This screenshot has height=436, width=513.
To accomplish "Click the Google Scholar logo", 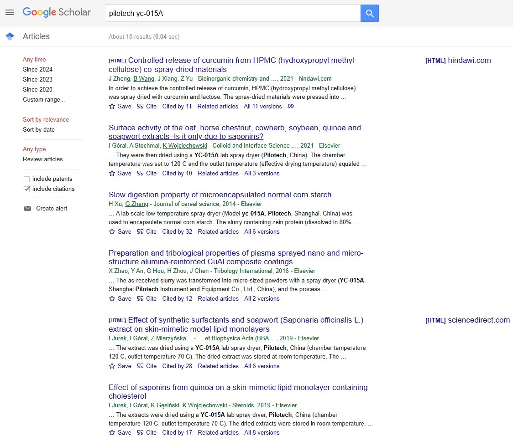I will point(57,12).
